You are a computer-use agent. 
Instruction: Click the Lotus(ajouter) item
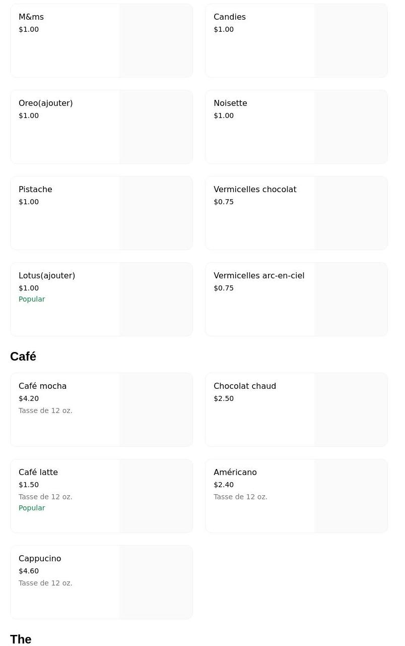(65, 299)
